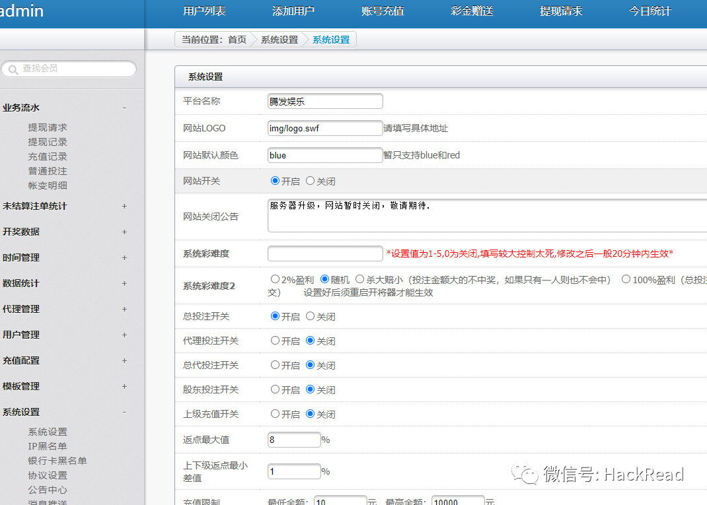The image size is (707, 505).
Task: Collapse the 业务流水 sidebar section
Action: click(x=124, y=108)
